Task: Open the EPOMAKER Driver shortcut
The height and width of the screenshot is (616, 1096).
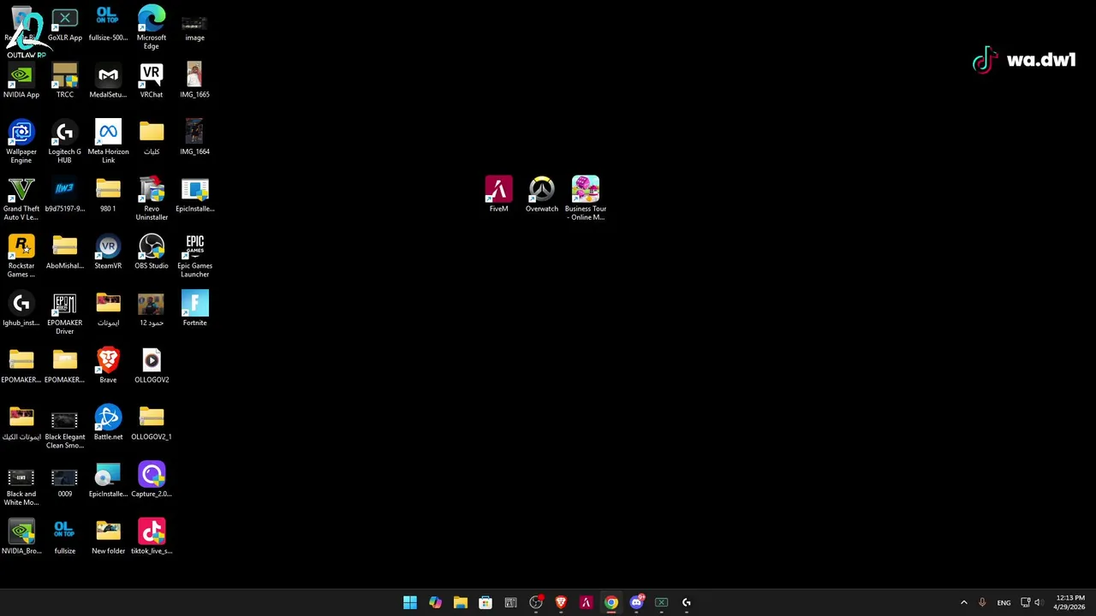Action: pos(65,313)
